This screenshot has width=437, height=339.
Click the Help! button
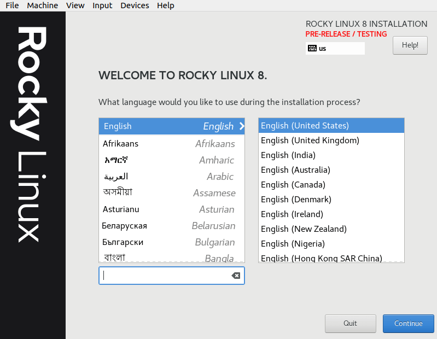tap(410, 45)
